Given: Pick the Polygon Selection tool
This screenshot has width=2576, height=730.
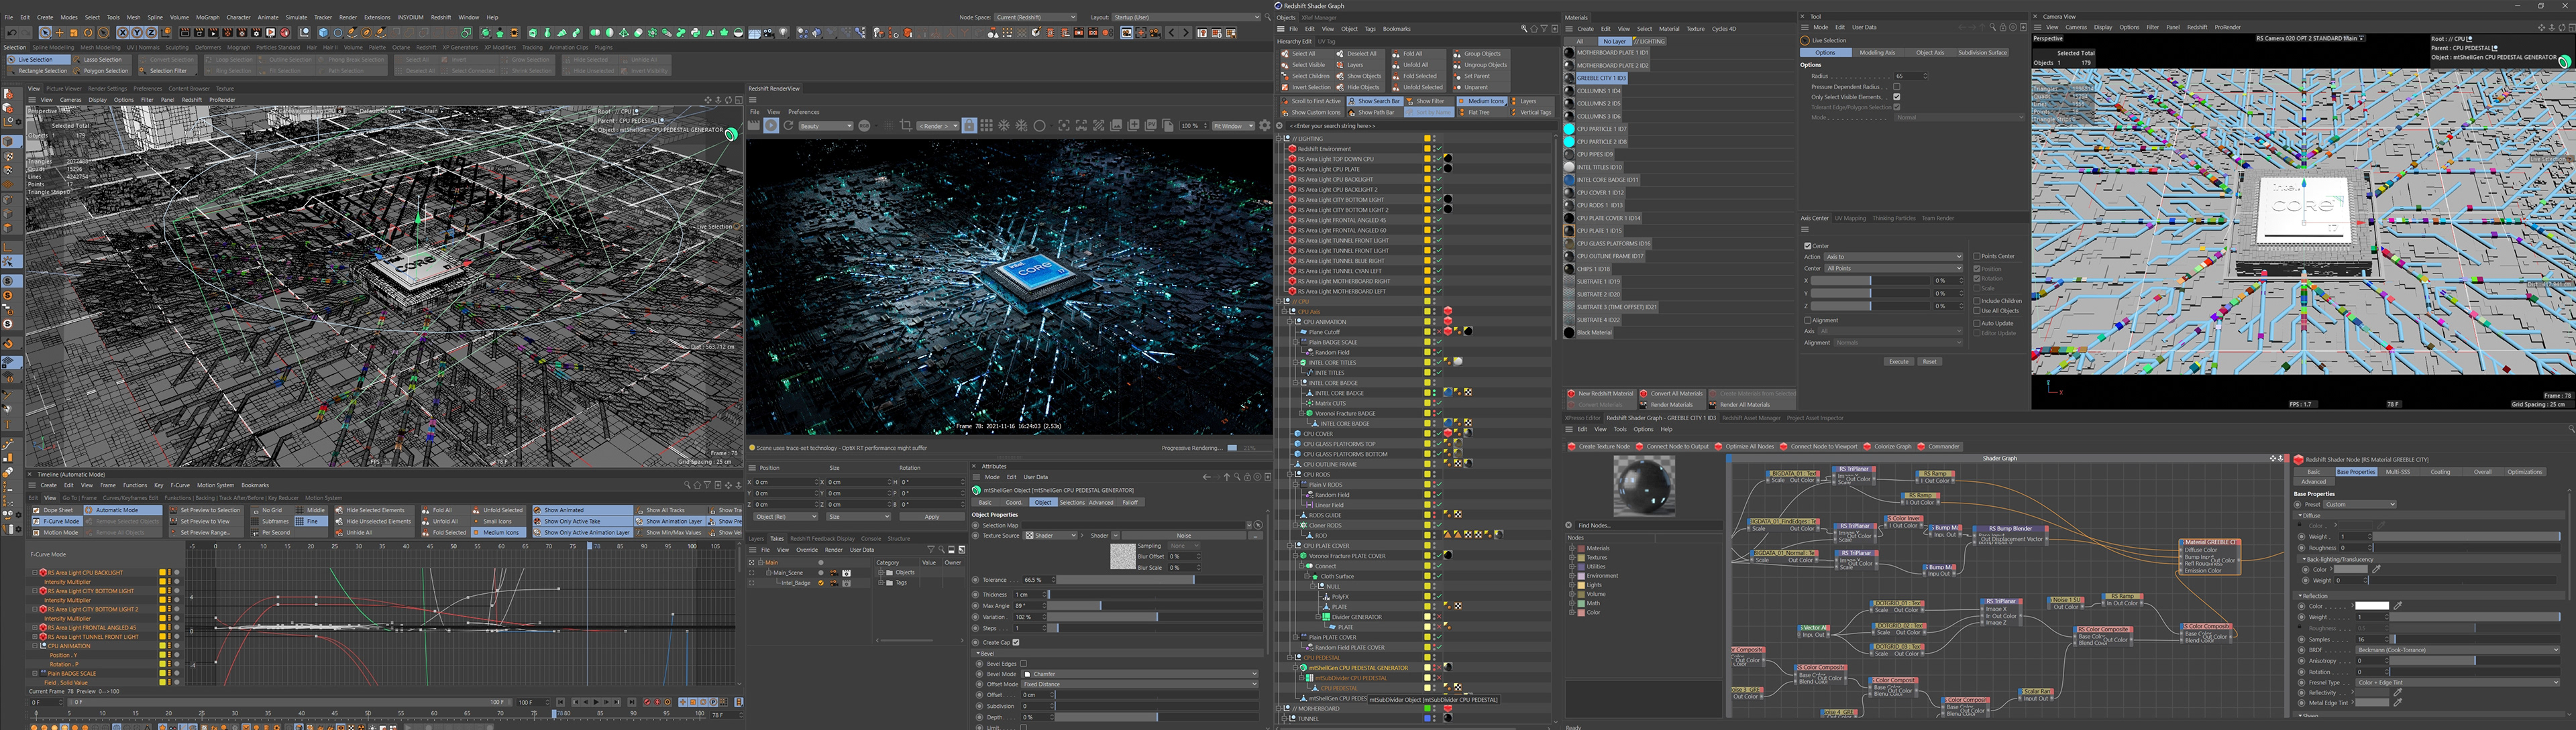Looking at the screenshot, I should tap(101, 71).
